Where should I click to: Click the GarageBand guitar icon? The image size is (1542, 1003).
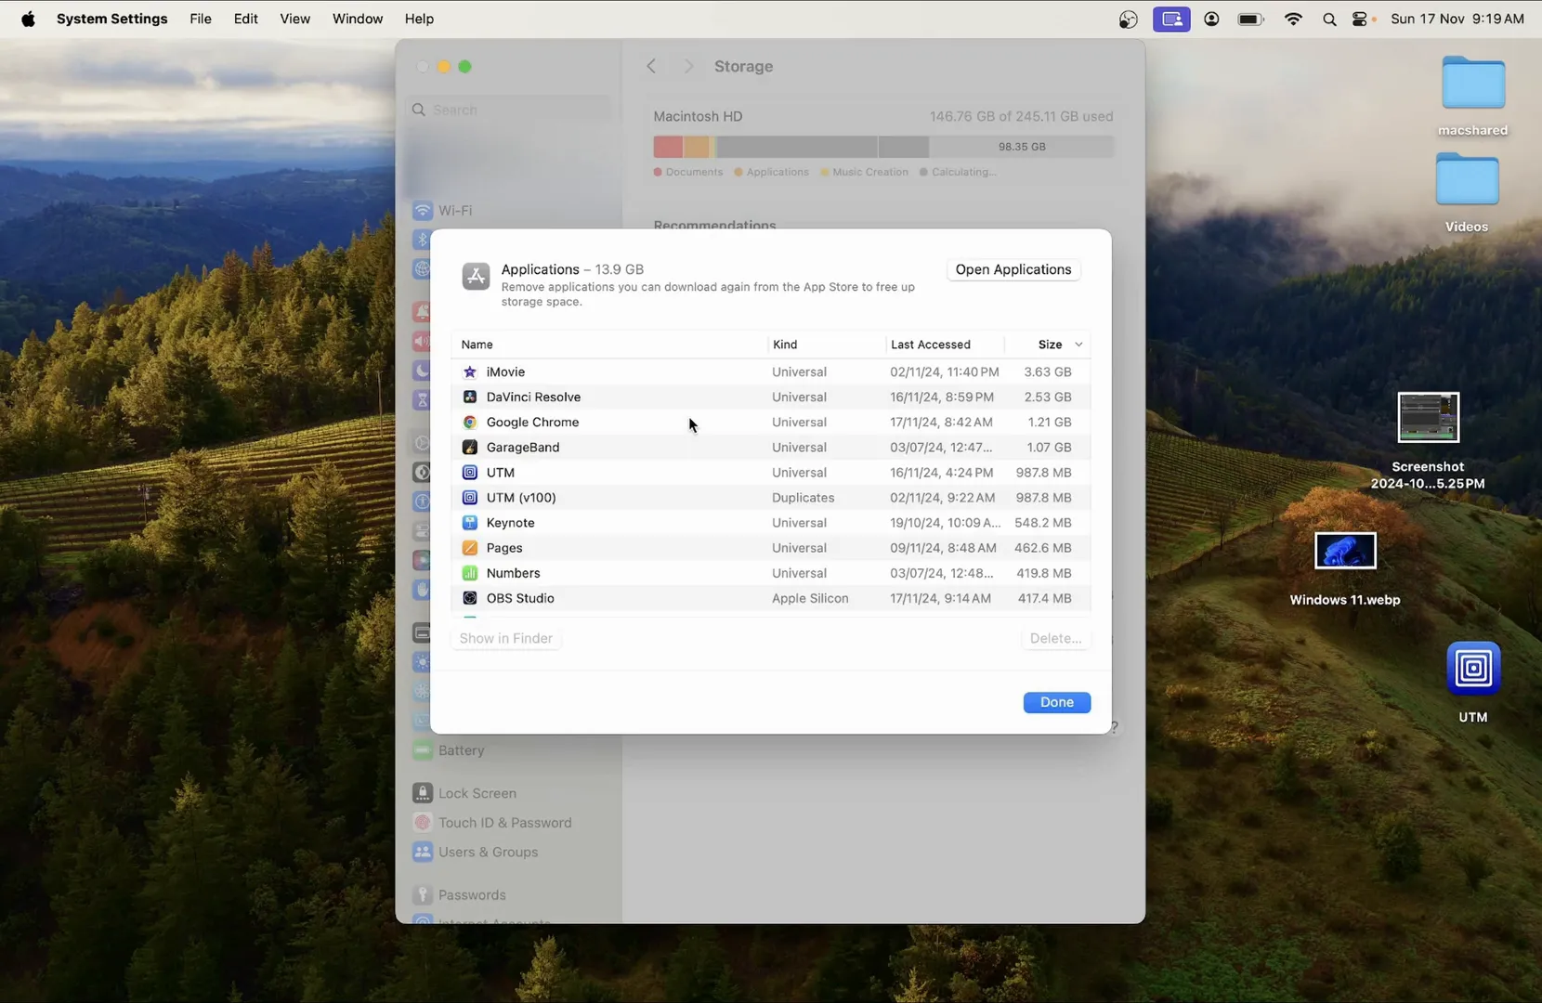tap(470, 447)
